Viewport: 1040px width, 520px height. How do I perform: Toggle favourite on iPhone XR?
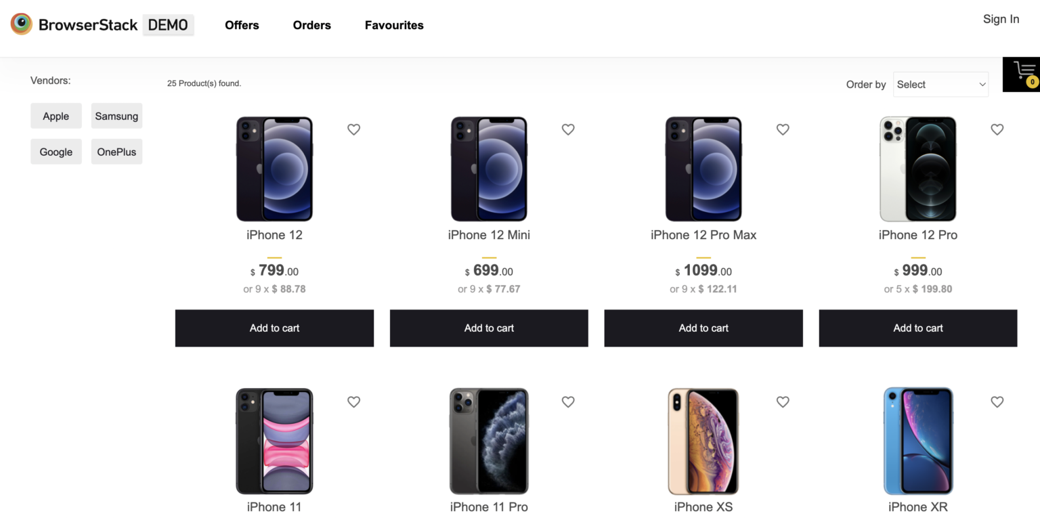coord(997,402)
